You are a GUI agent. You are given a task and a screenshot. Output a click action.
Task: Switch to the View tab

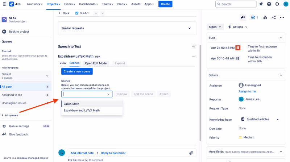coord(63,63)
